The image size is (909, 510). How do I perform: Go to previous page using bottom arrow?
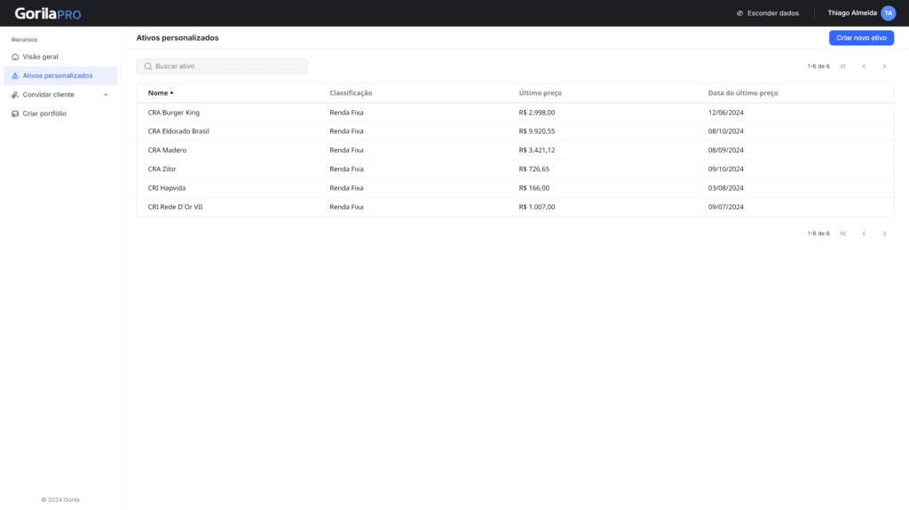pos(864,233)
